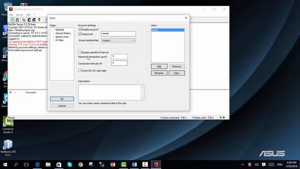Open the Groups editor toolbar icon
This screenshot has width=300, height=169.
click(x=34, y=20)
